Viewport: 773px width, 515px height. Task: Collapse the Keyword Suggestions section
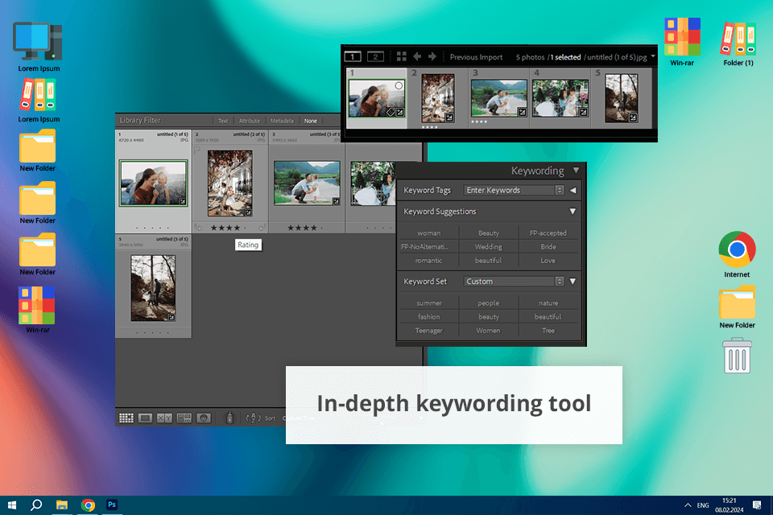[x=573, y=212]
